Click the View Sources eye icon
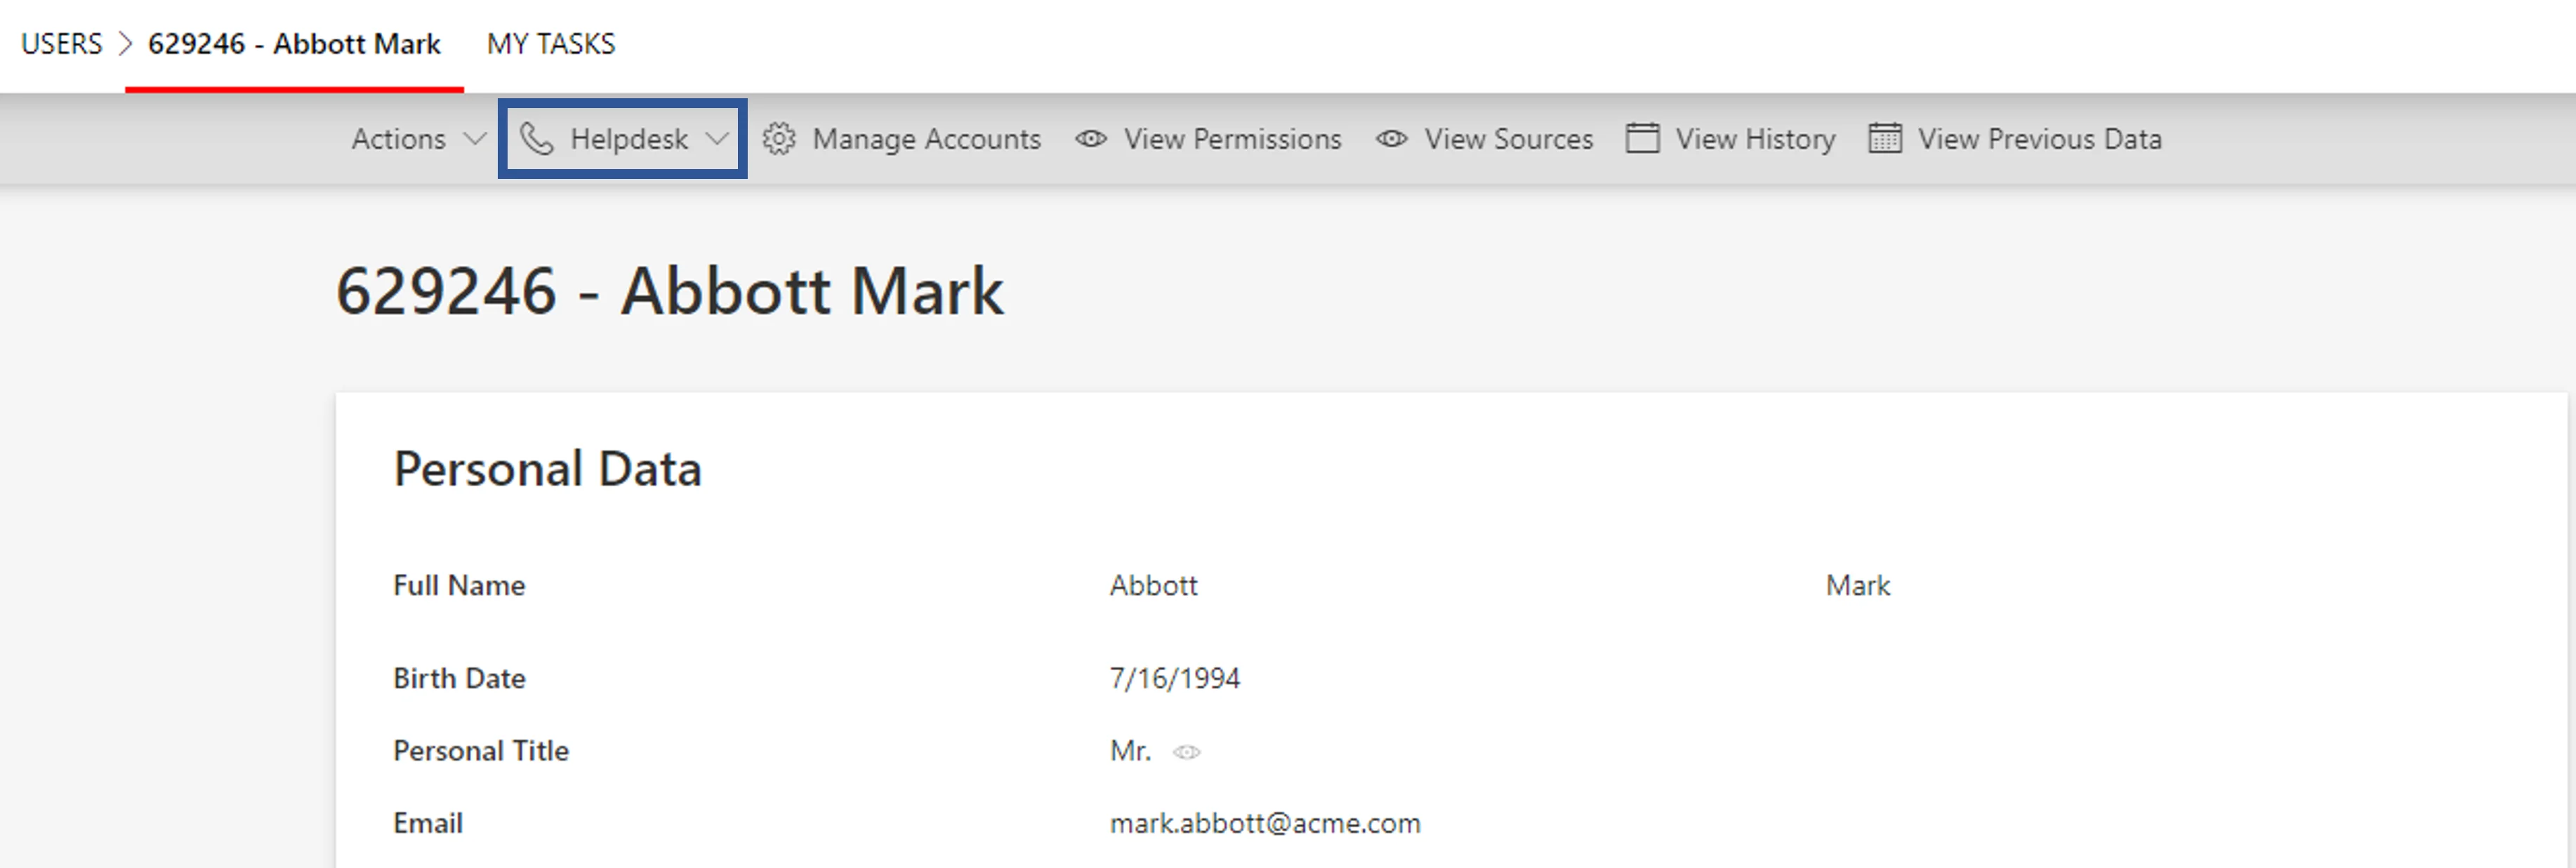This screenshot has width=2576, height=868. coord(1392,139)
